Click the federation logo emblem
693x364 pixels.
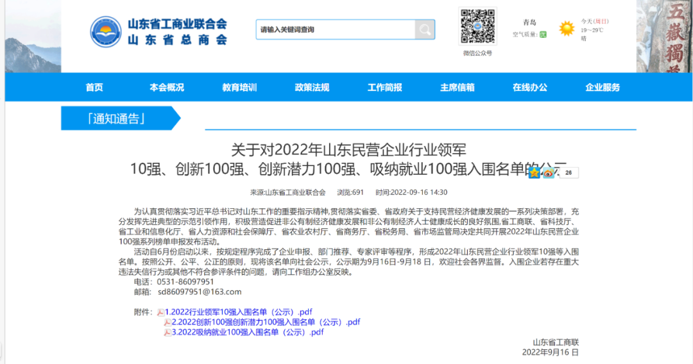point(107,31)
